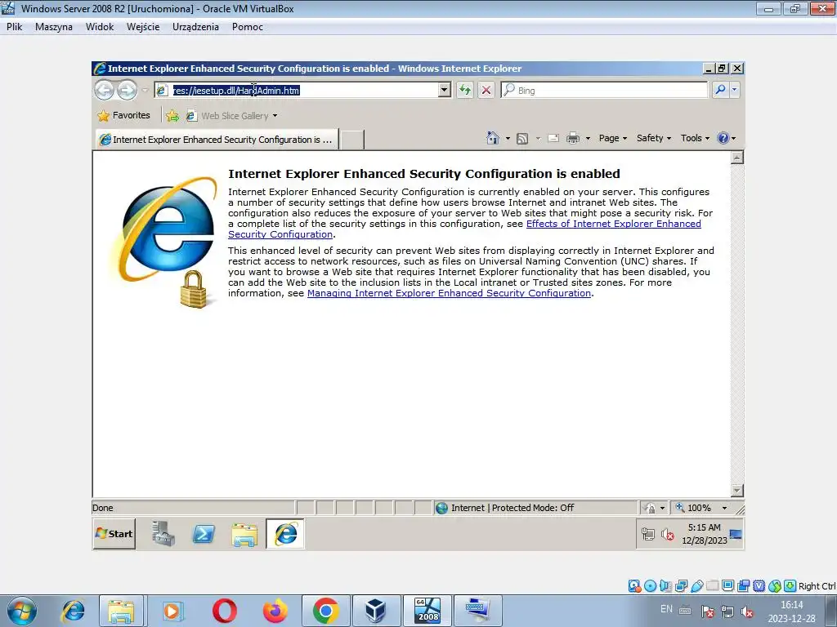Click the 100% zoom level button
This screenshot has height=627, width=837.
click(693, 508)
